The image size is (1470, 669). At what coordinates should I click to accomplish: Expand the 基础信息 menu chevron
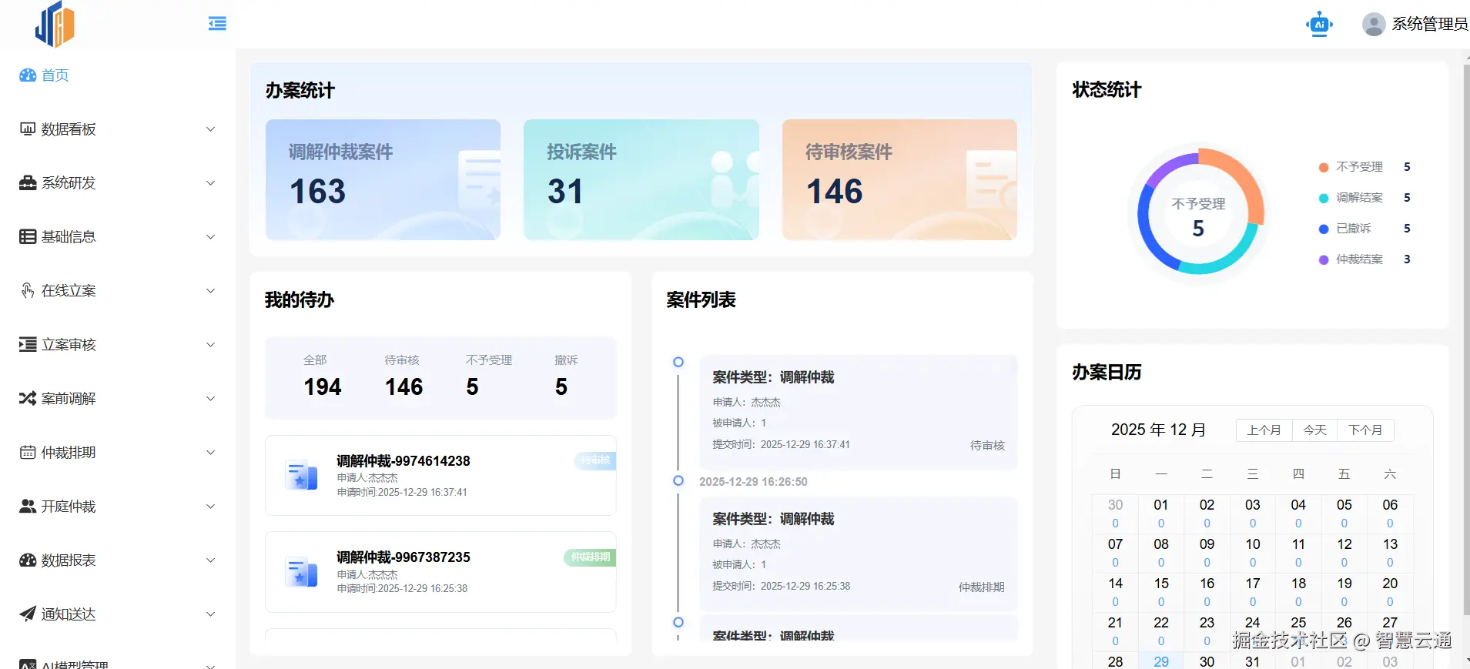click(211, 237)
